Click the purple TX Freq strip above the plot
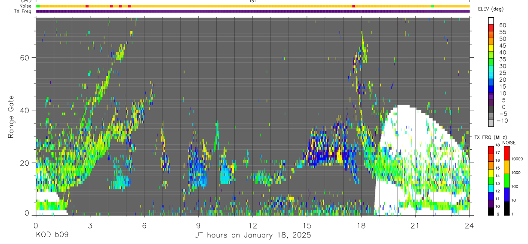528x244 pixels. [x=253, y=11]
